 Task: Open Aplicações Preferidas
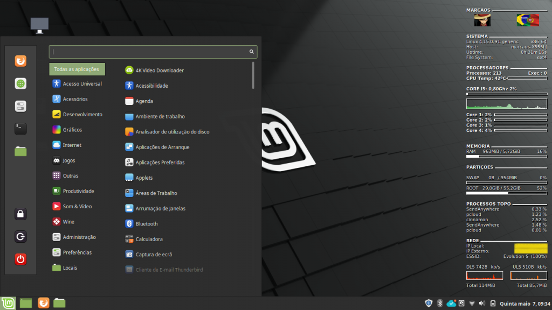pyautogui.click(x=155, y=163)
